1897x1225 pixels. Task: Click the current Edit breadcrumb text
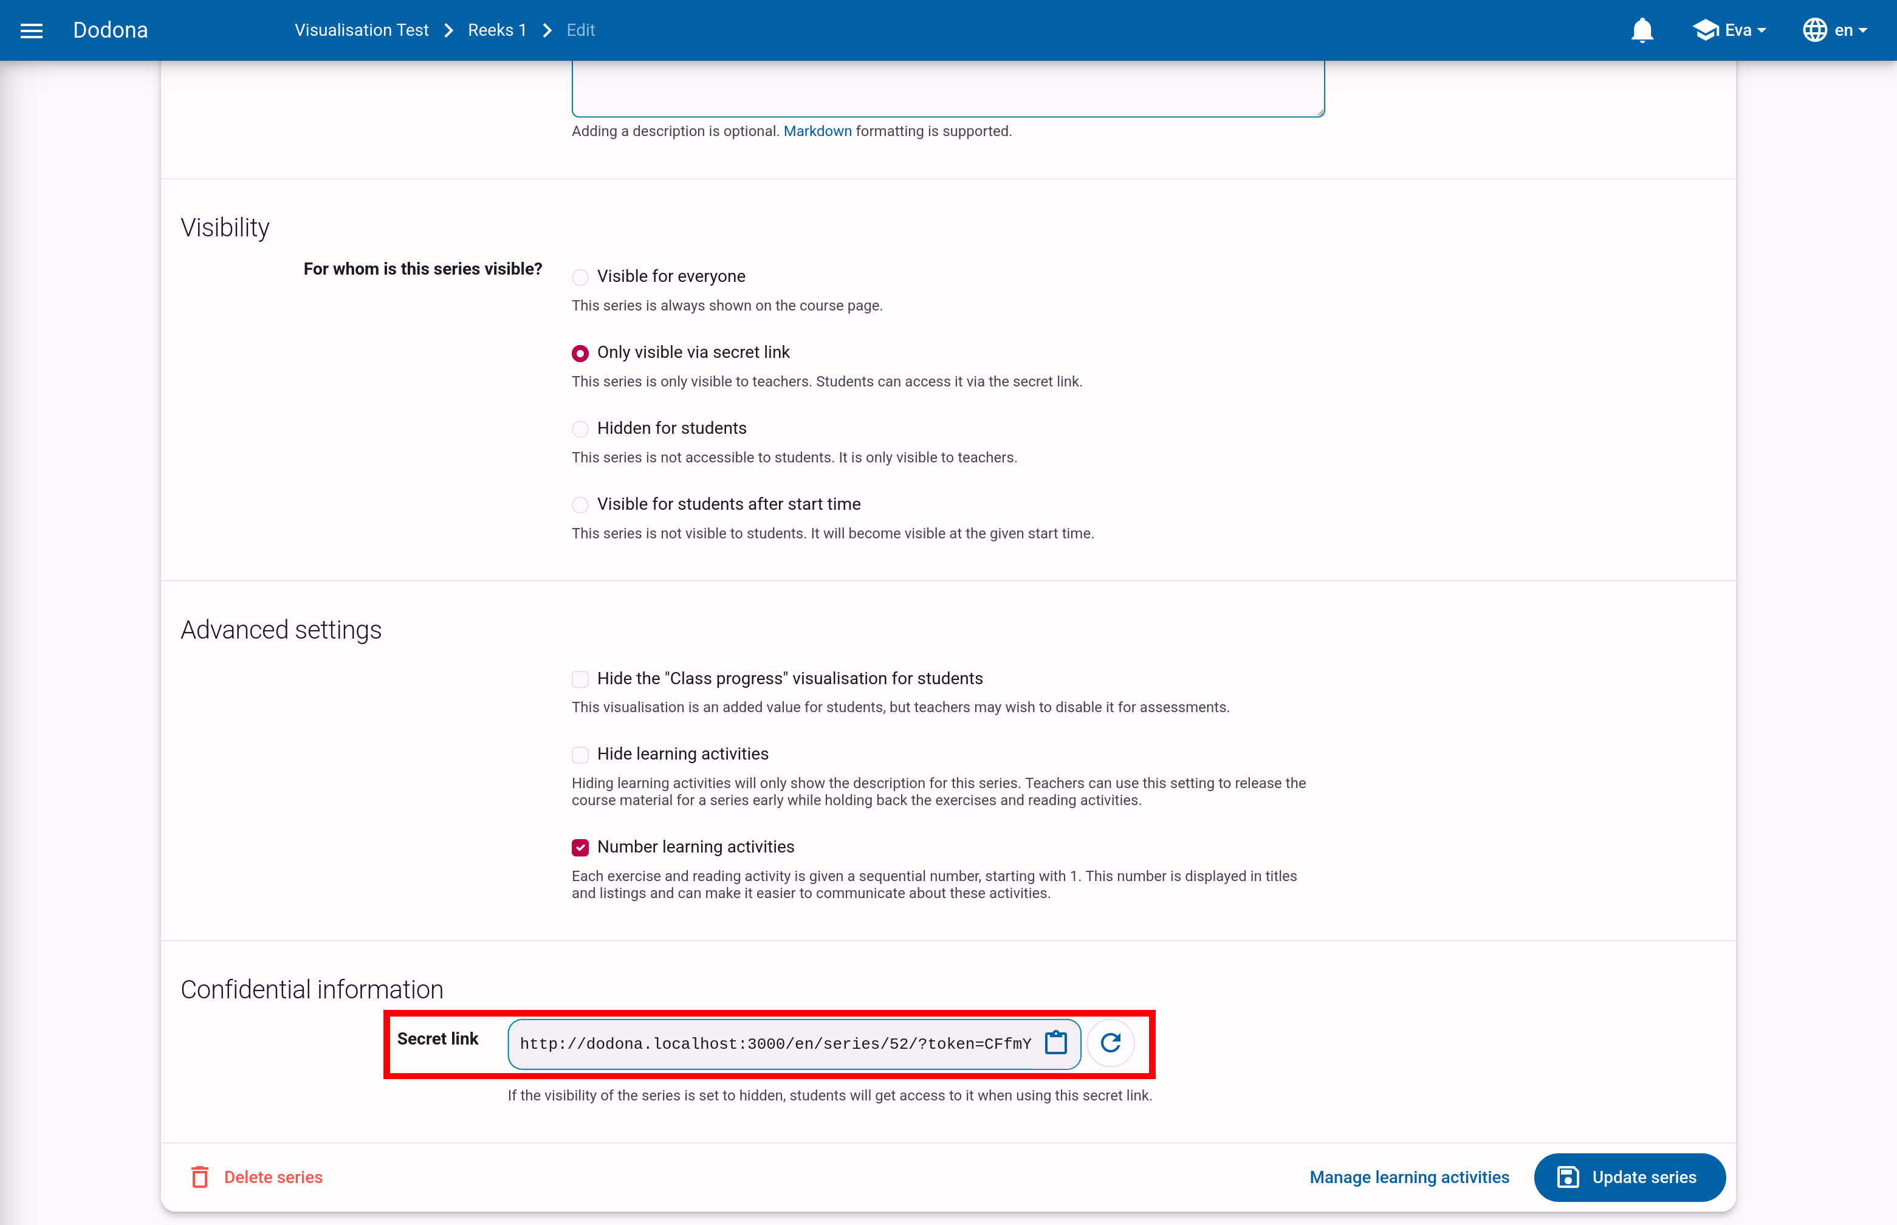581,30
